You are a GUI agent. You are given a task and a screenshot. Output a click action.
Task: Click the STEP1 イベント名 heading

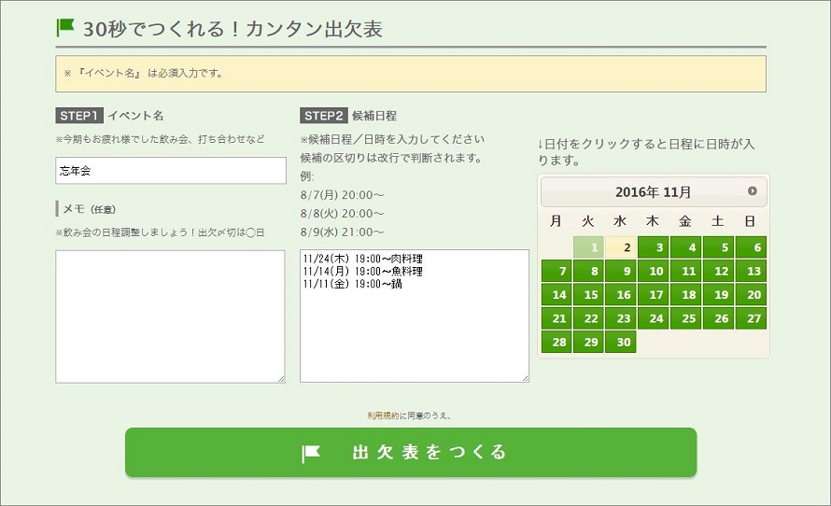pyautogui.click(x=109, y=116)
